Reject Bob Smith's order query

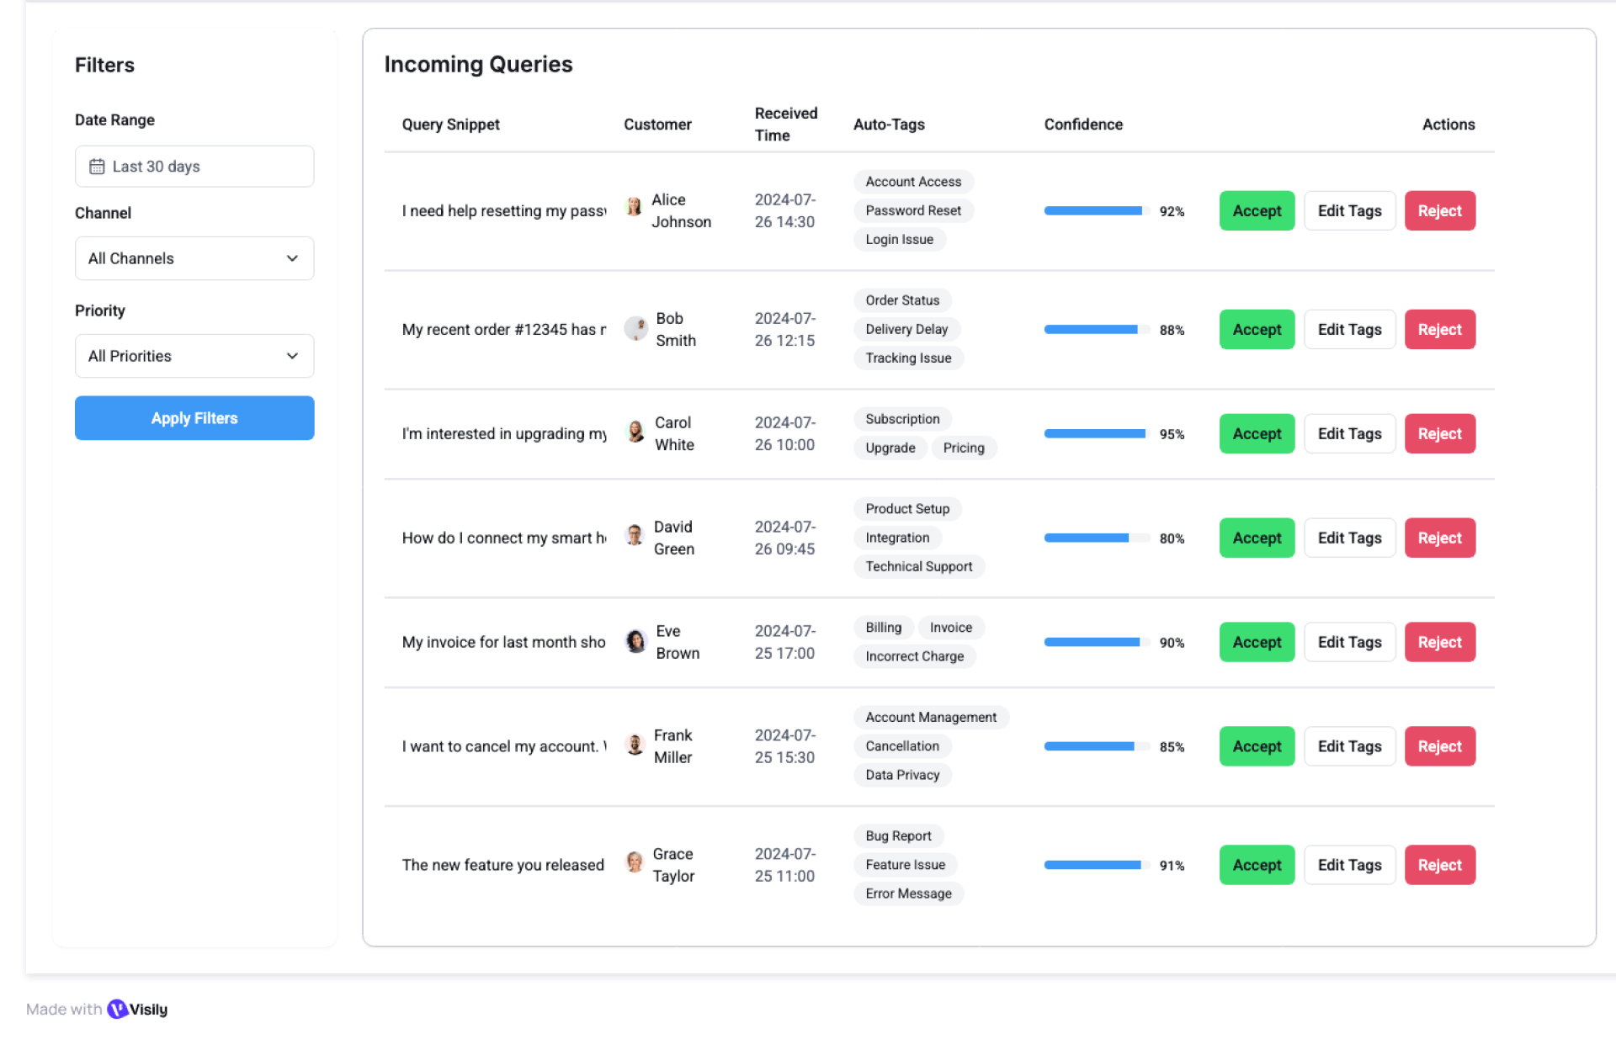click(x=1439, y=330)
